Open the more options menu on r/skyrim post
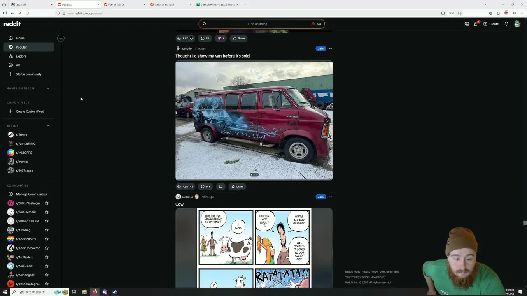527x296 pixels. point(331,49)
